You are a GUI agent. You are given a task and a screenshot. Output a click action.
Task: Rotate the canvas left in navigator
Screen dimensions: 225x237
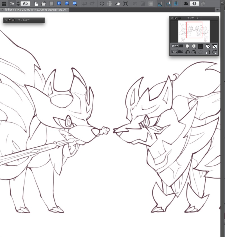[x=187, y=52]
